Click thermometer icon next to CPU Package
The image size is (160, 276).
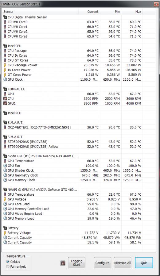[5, 51]
